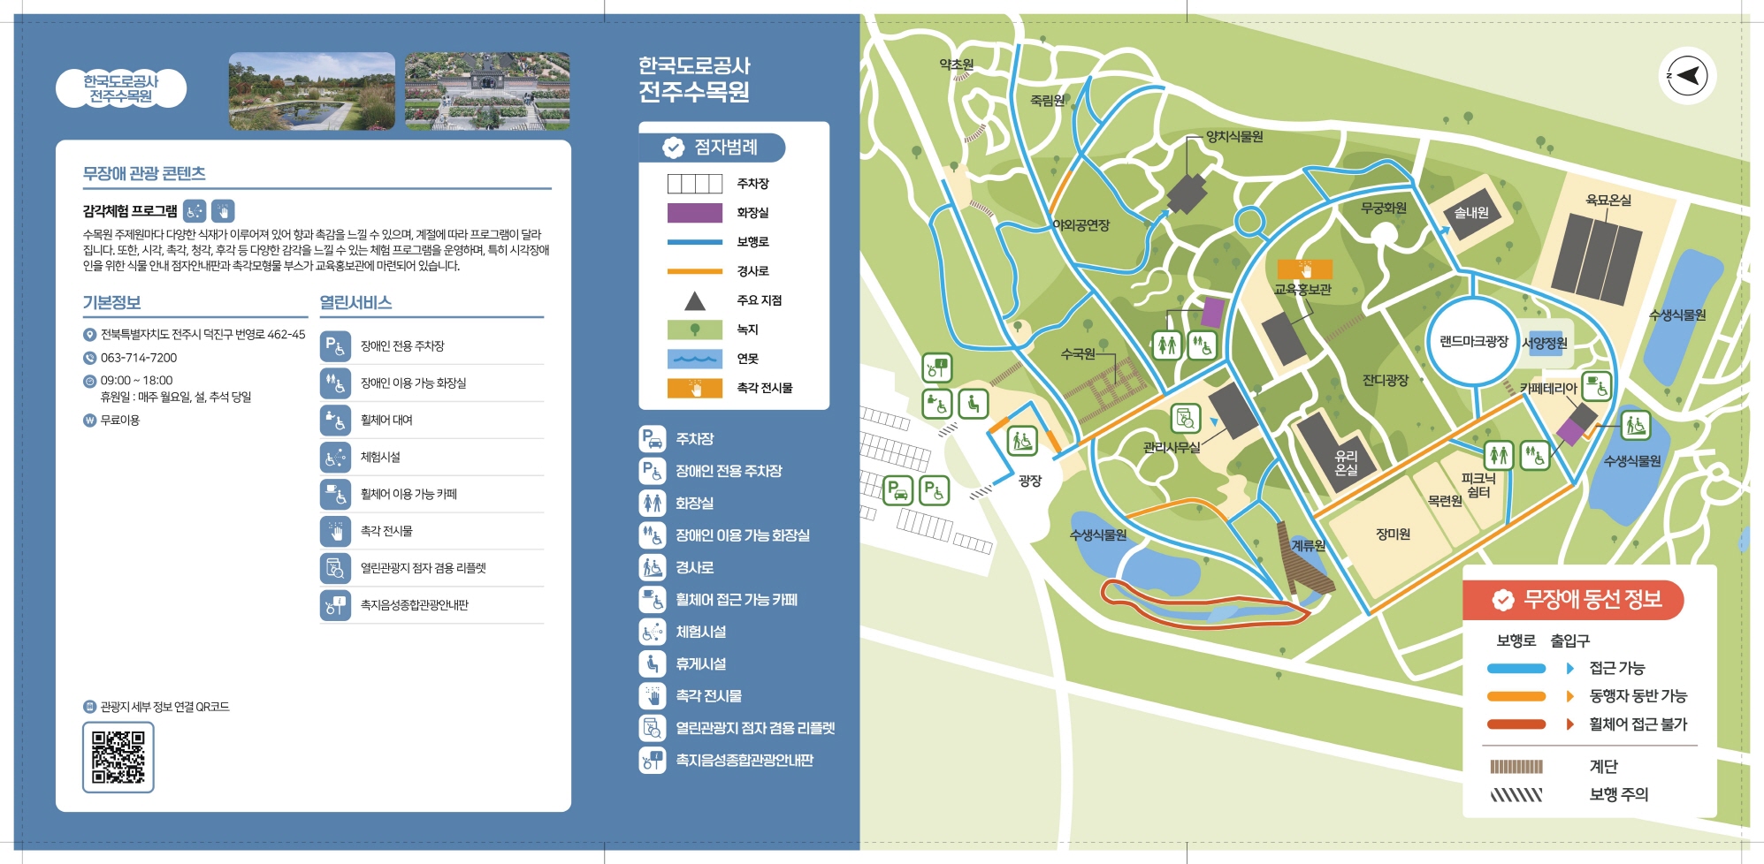The height and width of the screenshot is (864, 1764).
Task: Open the rose garden thumbnail photo
Action: click(487, 91)
